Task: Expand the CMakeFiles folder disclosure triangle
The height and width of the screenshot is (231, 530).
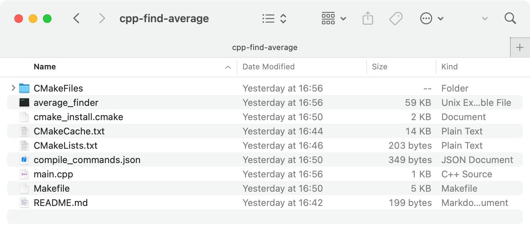Action: pyautogui.click(x=13, y=88)
